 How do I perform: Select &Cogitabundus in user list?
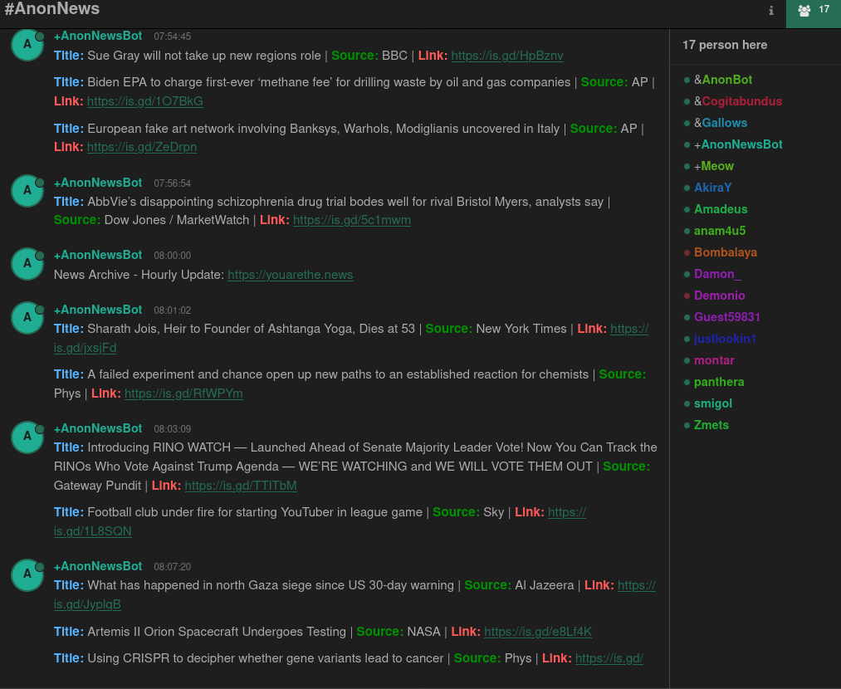click(737, 101)
